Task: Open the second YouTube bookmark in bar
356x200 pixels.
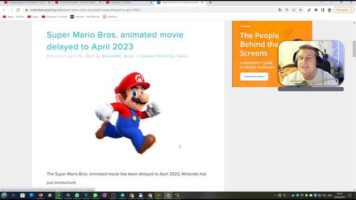Action: (33, 17)
